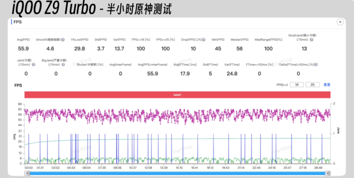
Task: Click the Avg(FPS) value 55.9
Action: tap(23, 49)
